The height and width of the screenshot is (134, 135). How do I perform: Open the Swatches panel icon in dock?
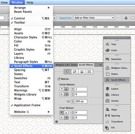click(x=107, y=59)
